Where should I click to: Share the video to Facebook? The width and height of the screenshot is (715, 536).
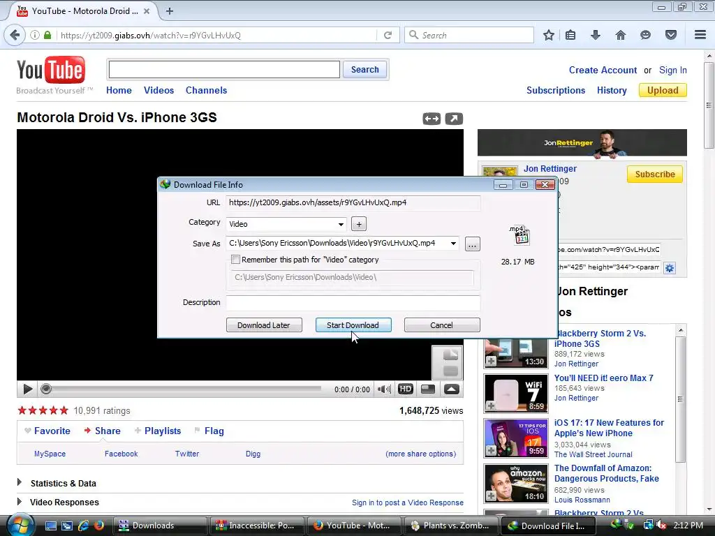click(x=121, y=454)
